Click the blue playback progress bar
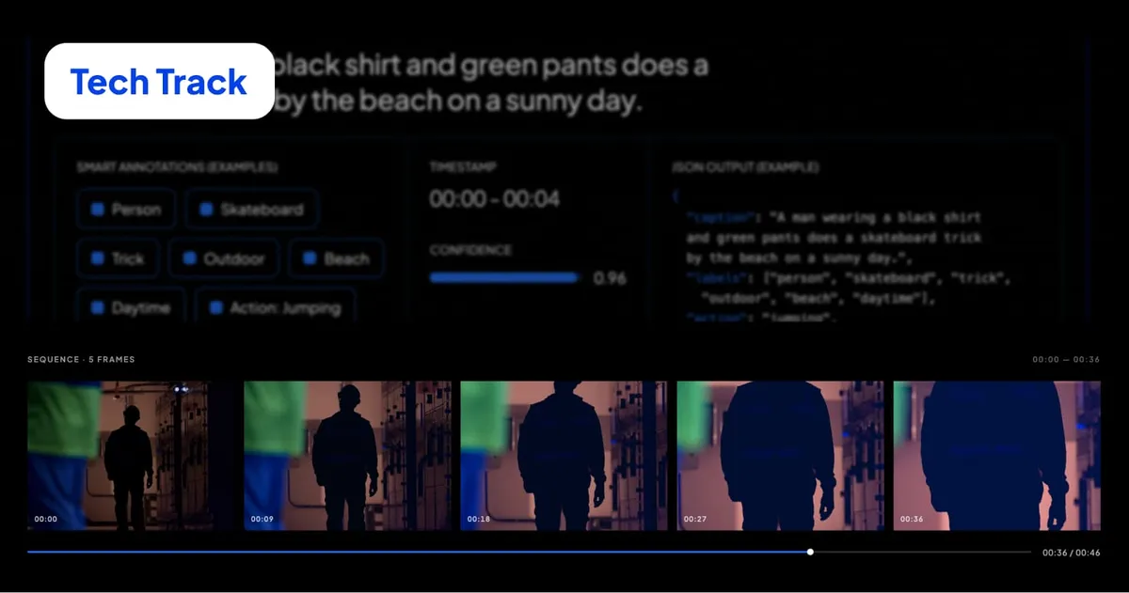This screenshot has width=1129, height=593. (419, 552)
